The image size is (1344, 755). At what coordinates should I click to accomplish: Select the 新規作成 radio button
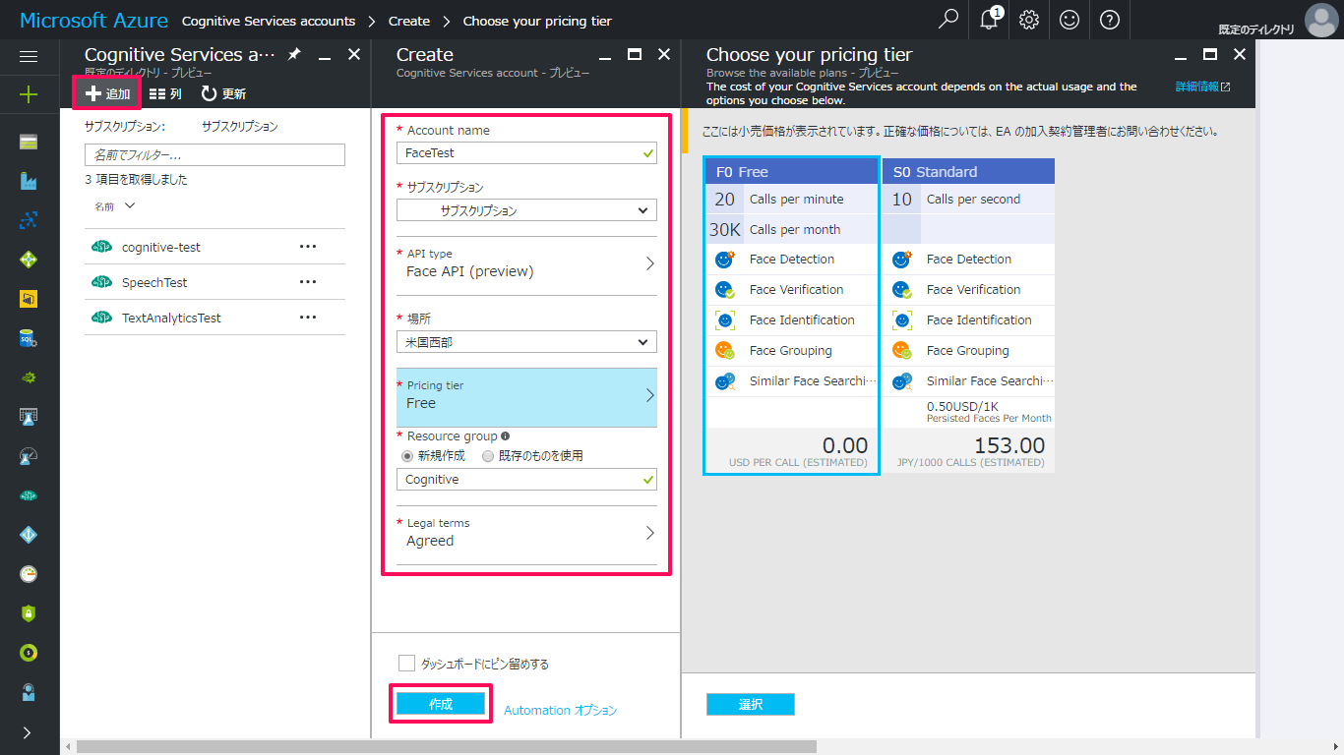tap(407, 455)
